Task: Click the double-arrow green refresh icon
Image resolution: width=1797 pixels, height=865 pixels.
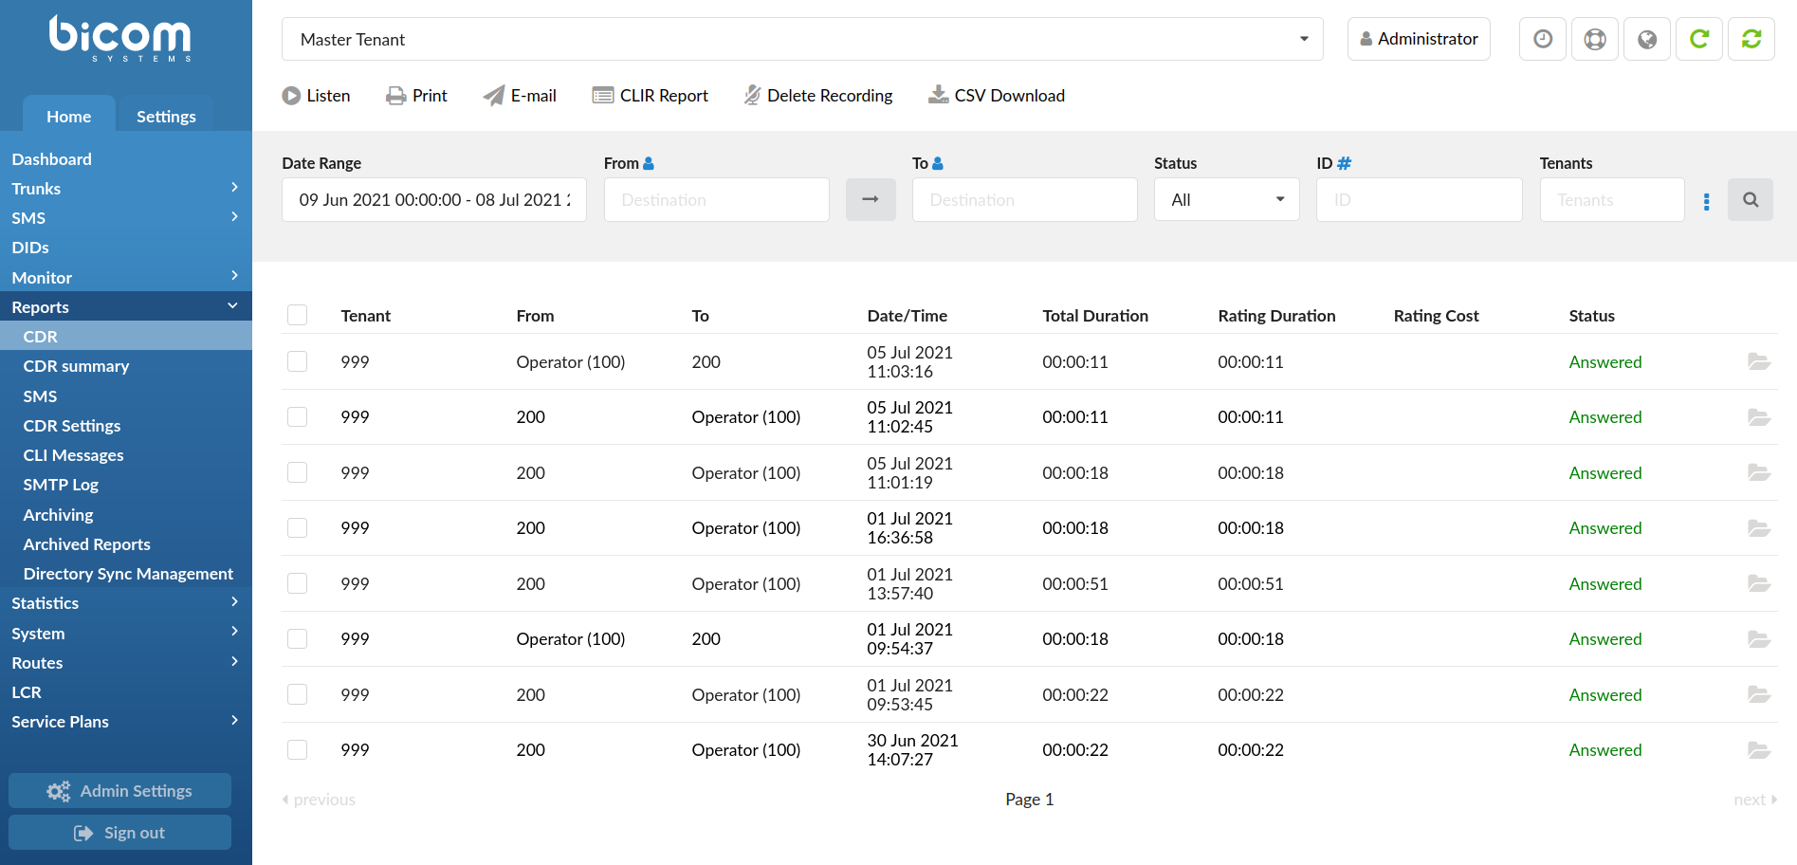Action: [1751, 39]
